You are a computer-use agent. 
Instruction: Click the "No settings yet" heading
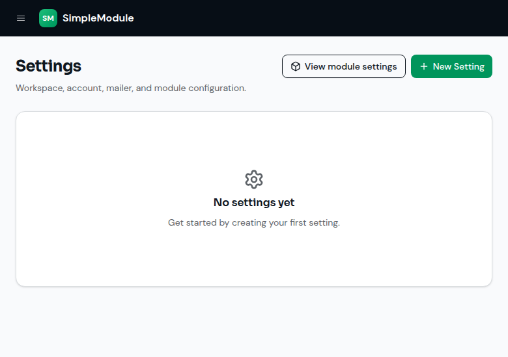(254, 202)
